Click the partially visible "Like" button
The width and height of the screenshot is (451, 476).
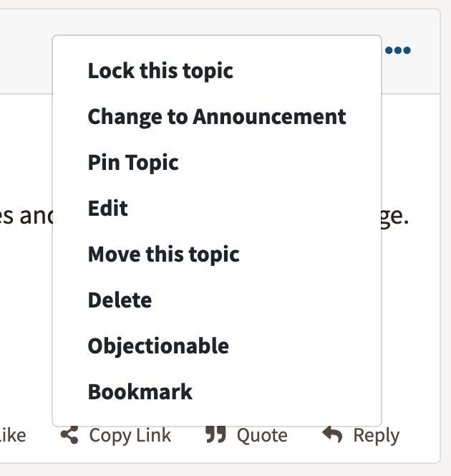click(x=13, y=435)
